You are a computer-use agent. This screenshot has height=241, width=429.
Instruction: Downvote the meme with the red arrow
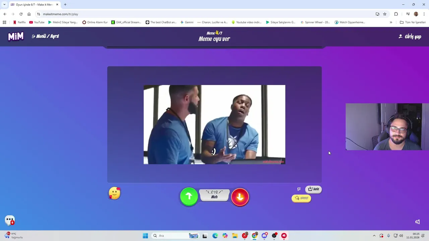coord(240,197)
